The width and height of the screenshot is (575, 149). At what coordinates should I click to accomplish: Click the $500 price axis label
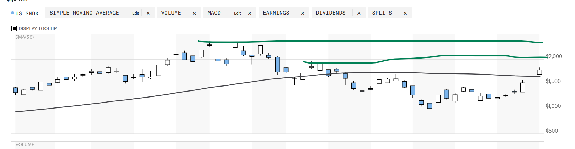coord(552,131)
